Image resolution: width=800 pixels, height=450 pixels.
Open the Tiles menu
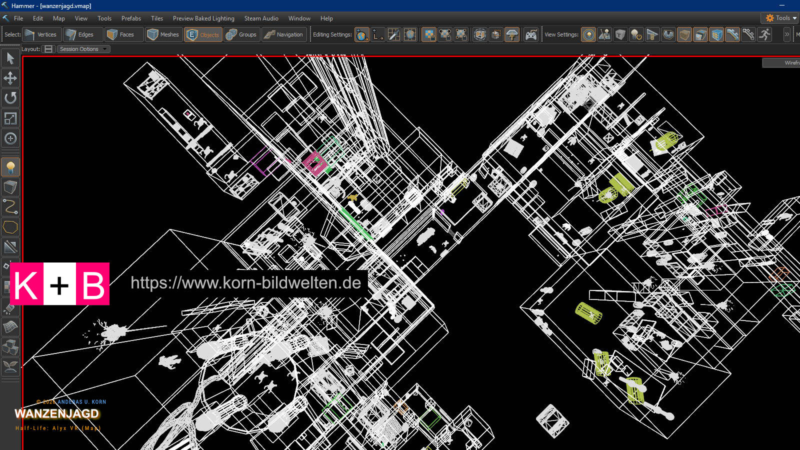(157, 18)
